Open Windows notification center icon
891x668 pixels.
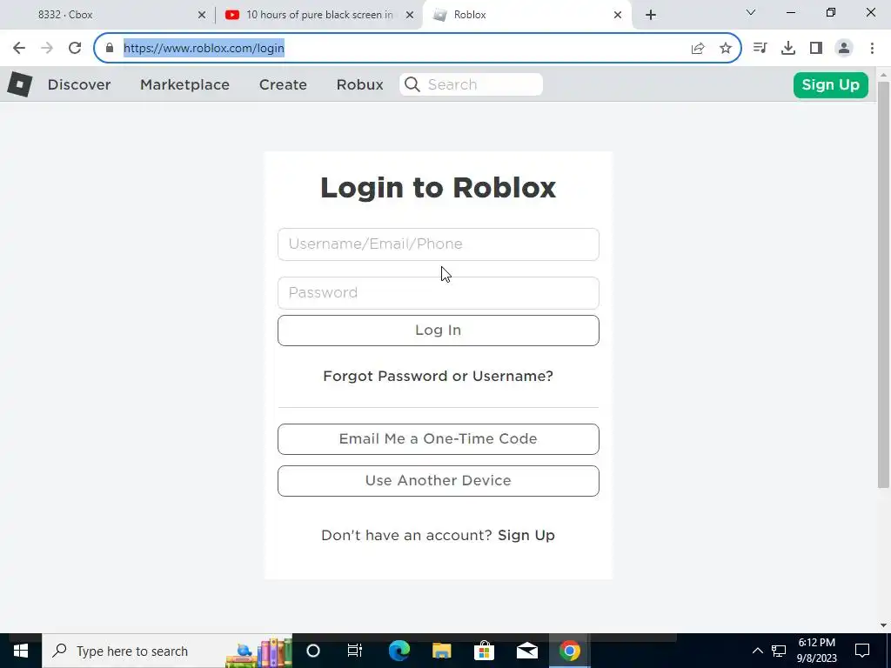[x=862, y=651]
